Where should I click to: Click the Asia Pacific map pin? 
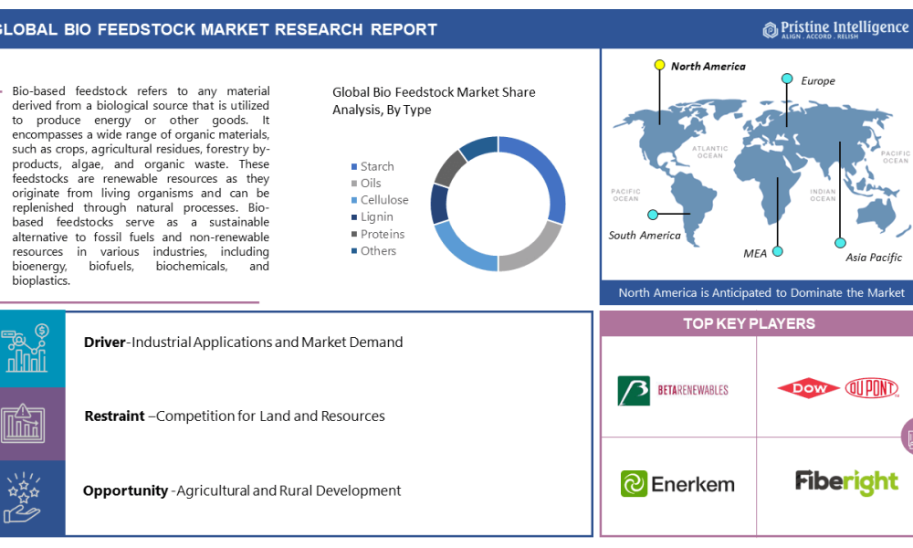[840, 243]
